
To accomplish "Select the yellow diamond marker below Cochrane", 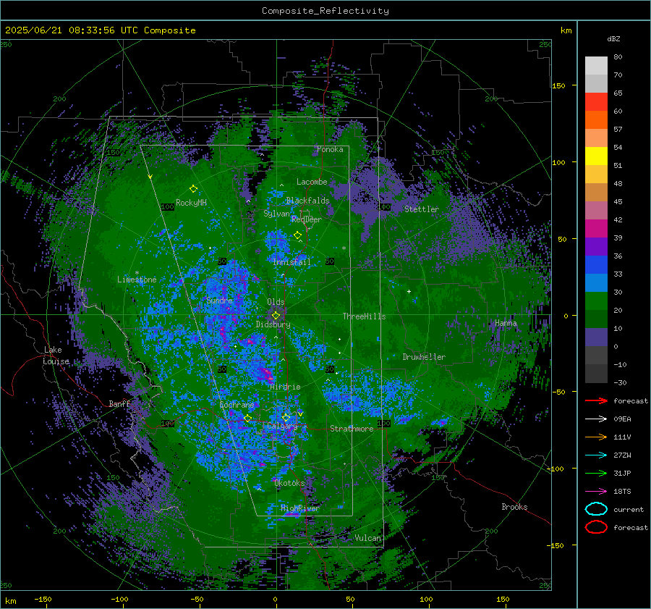I will tap(248, 418).
